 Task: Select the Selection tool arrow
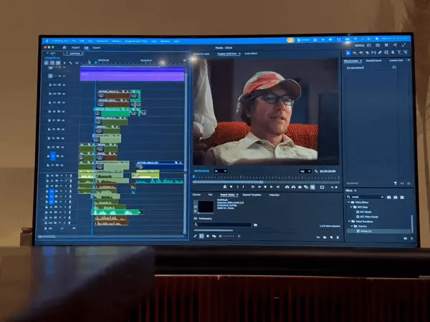click(348, 52)
